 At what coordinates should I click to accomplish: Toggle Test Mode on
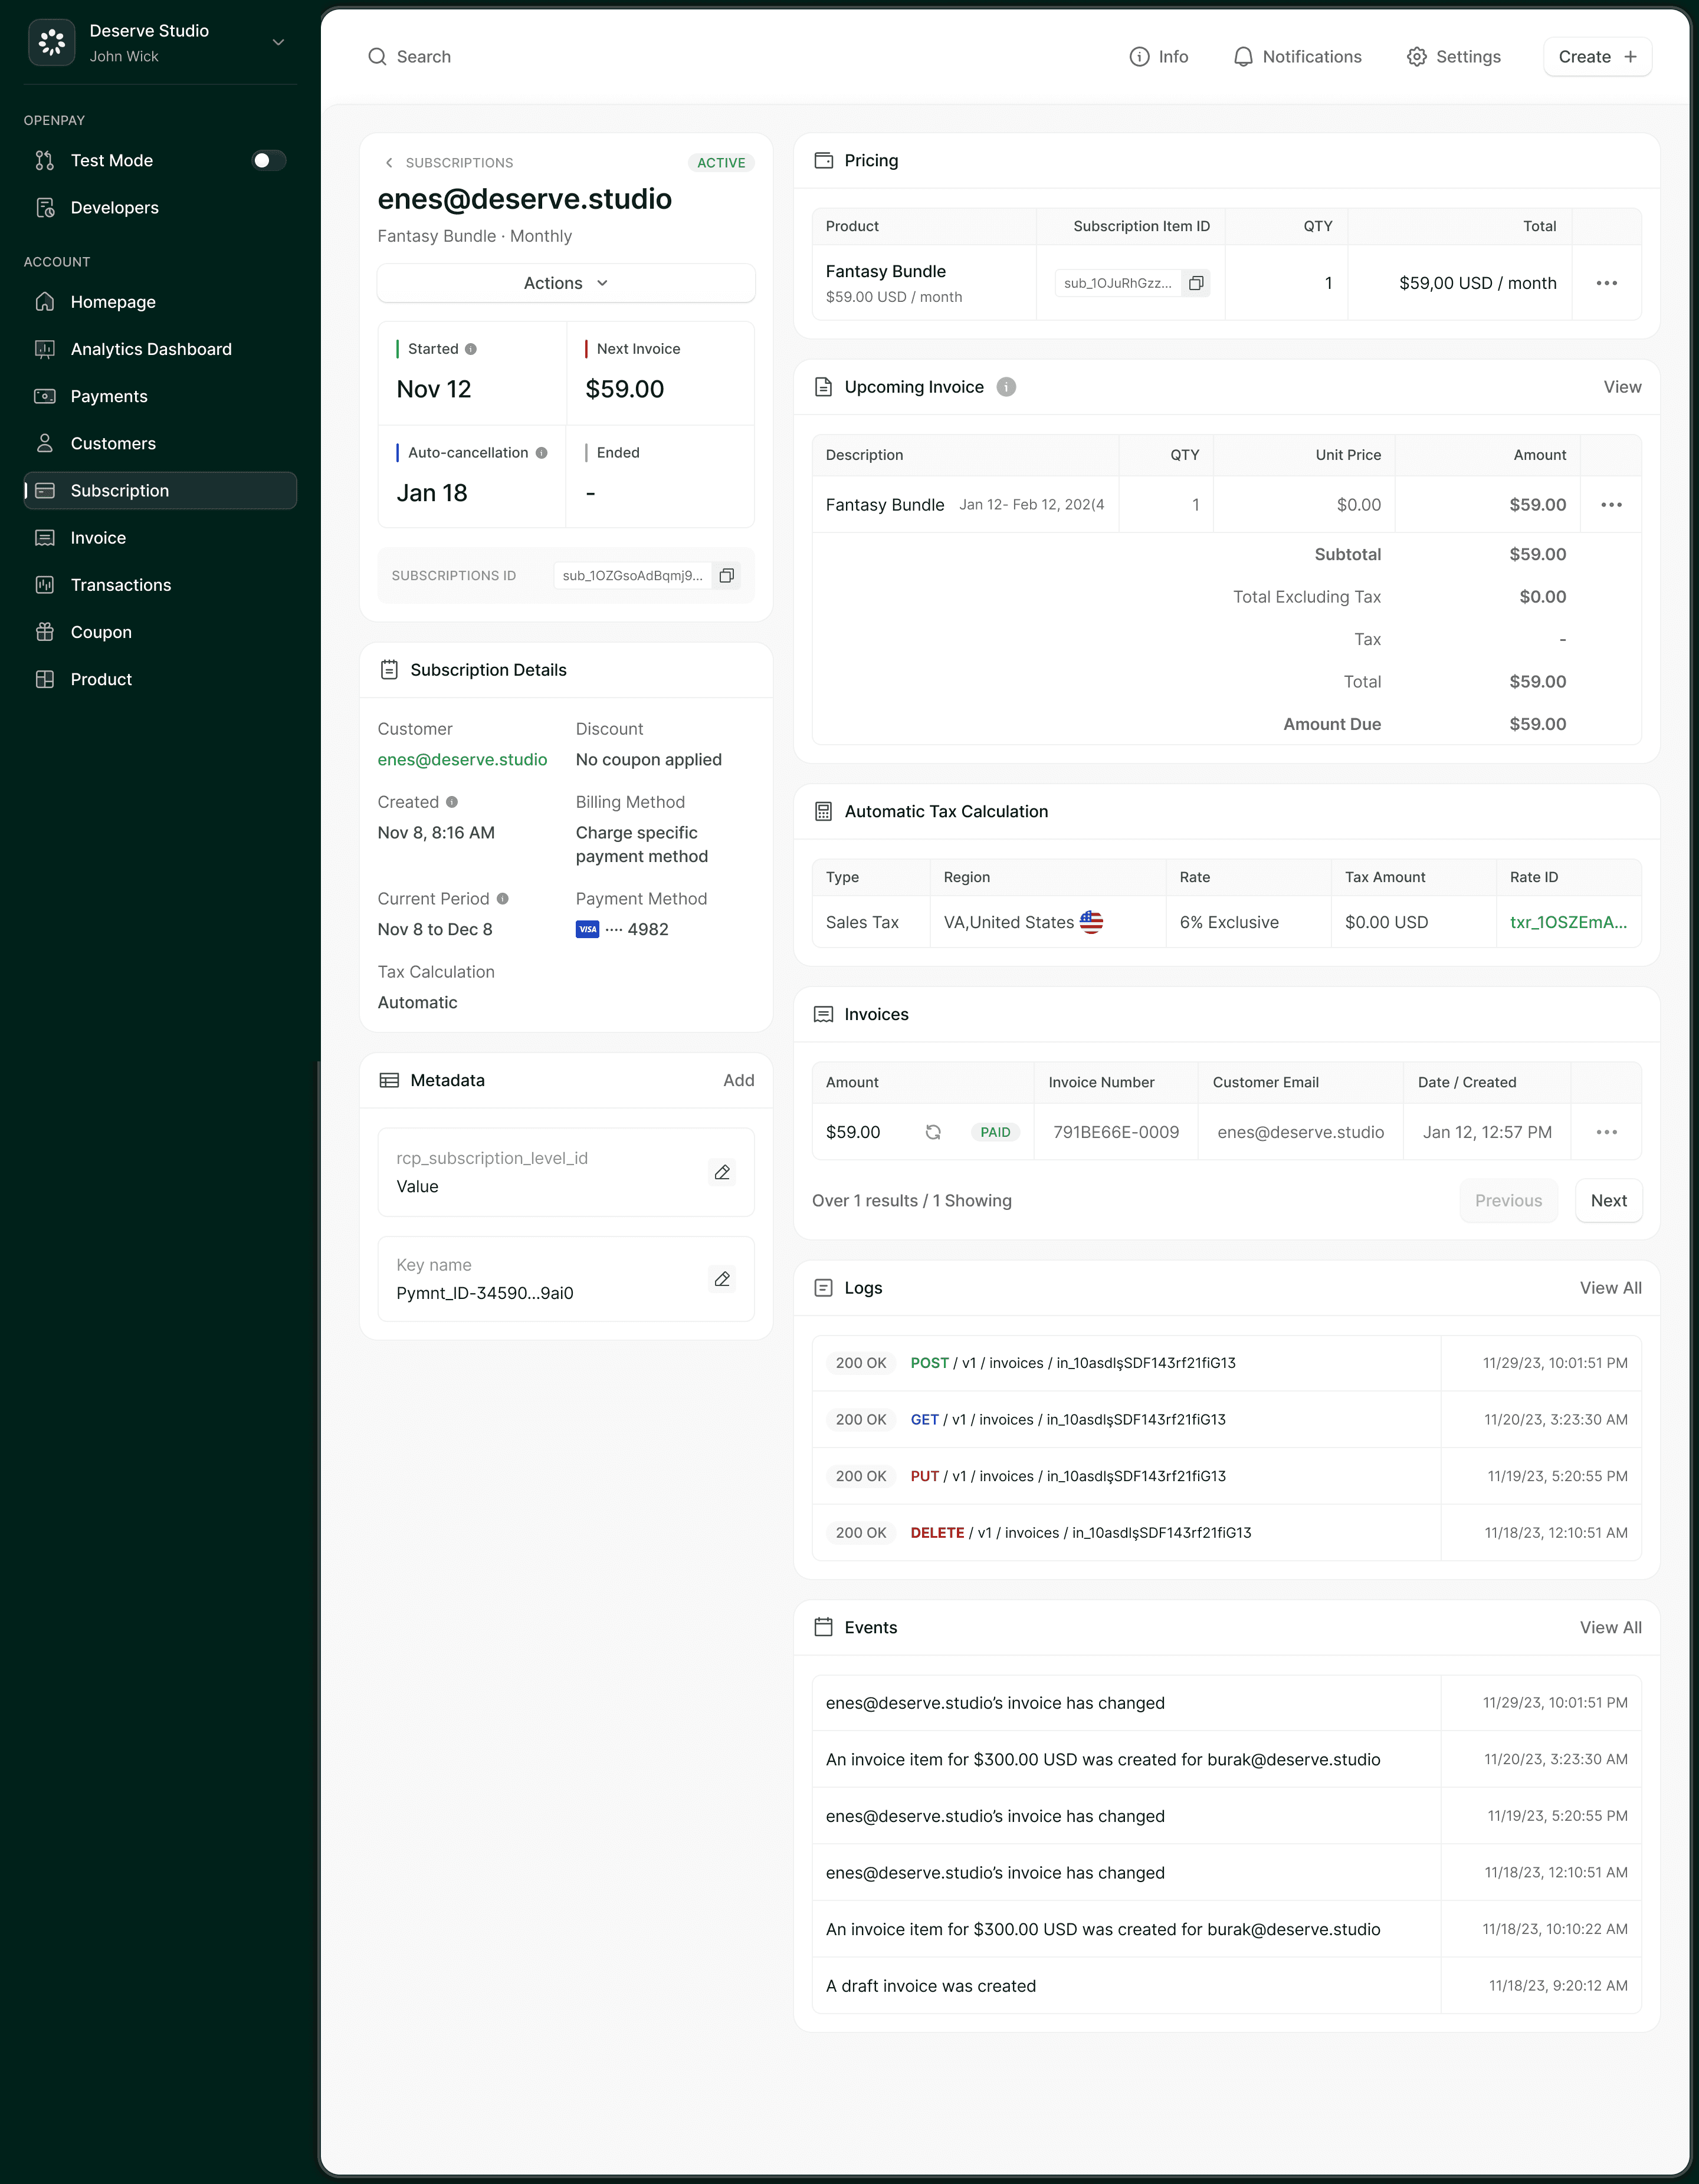tap(268, 160)
